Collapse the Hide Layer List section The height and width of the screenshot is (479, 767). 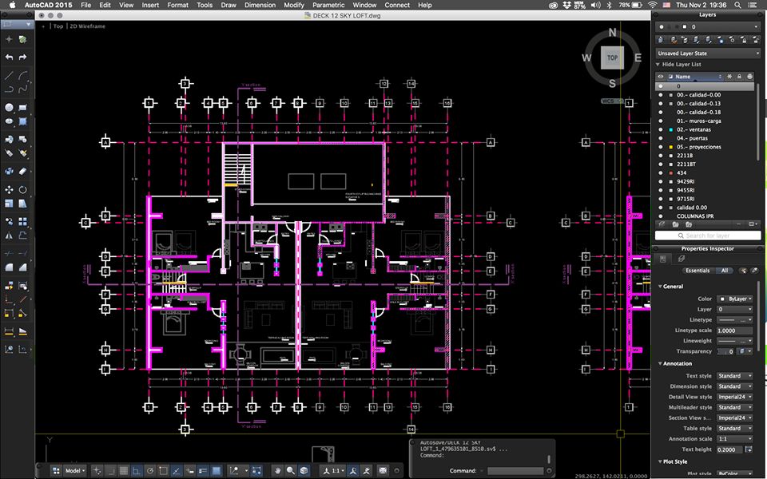click(658, 64)
